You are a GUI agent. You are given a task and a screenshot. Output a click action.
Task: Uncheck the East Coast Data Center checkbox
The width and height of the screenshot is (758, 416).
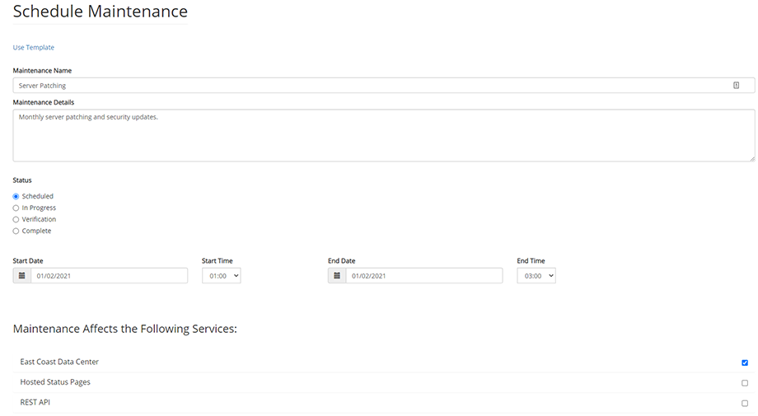(745, 362)
